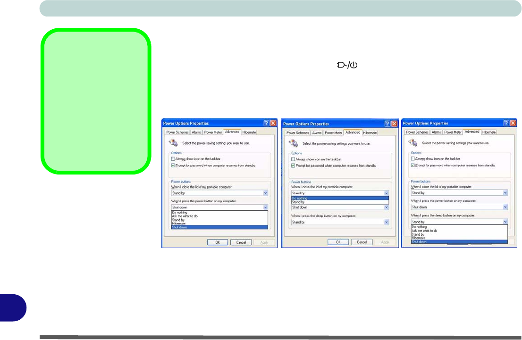
Task: Switch to Power Meter tab in the left dialog
Action: click(213, 132)
